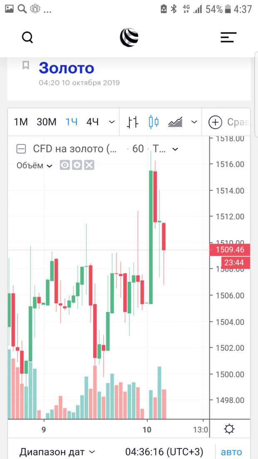This screenshot has width=258, height=459.
Task: Switch to the 4Ч timeframe
Action: pos(92,122)
